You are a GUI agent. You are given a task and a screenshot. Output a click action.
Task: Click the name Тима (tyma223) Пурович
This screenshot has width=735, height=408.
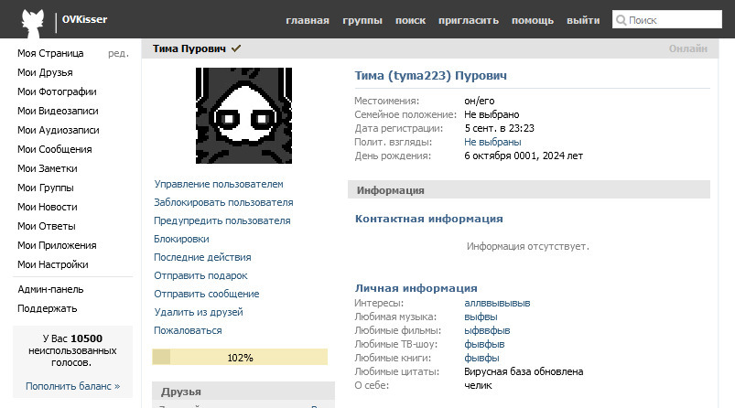[430, 76]
